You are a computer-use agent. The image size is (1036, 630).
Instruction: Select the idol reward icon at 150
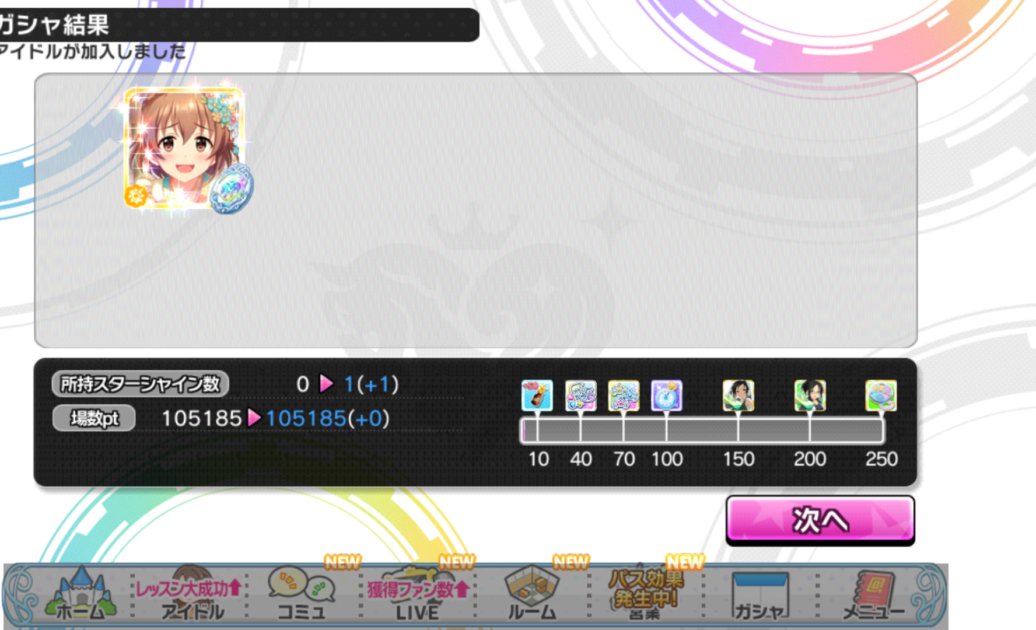coord(738,395)
